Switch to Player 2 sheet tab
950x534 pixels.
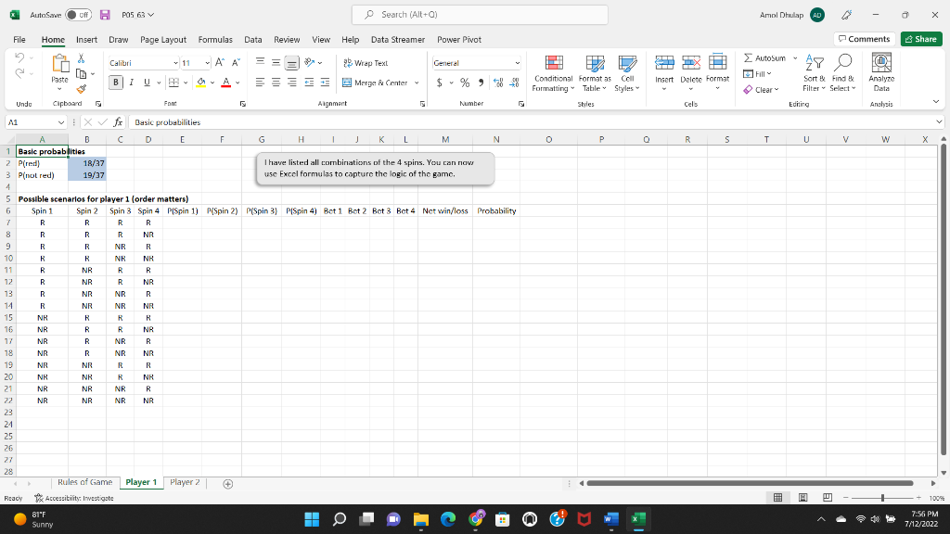[x=185, y=482]
